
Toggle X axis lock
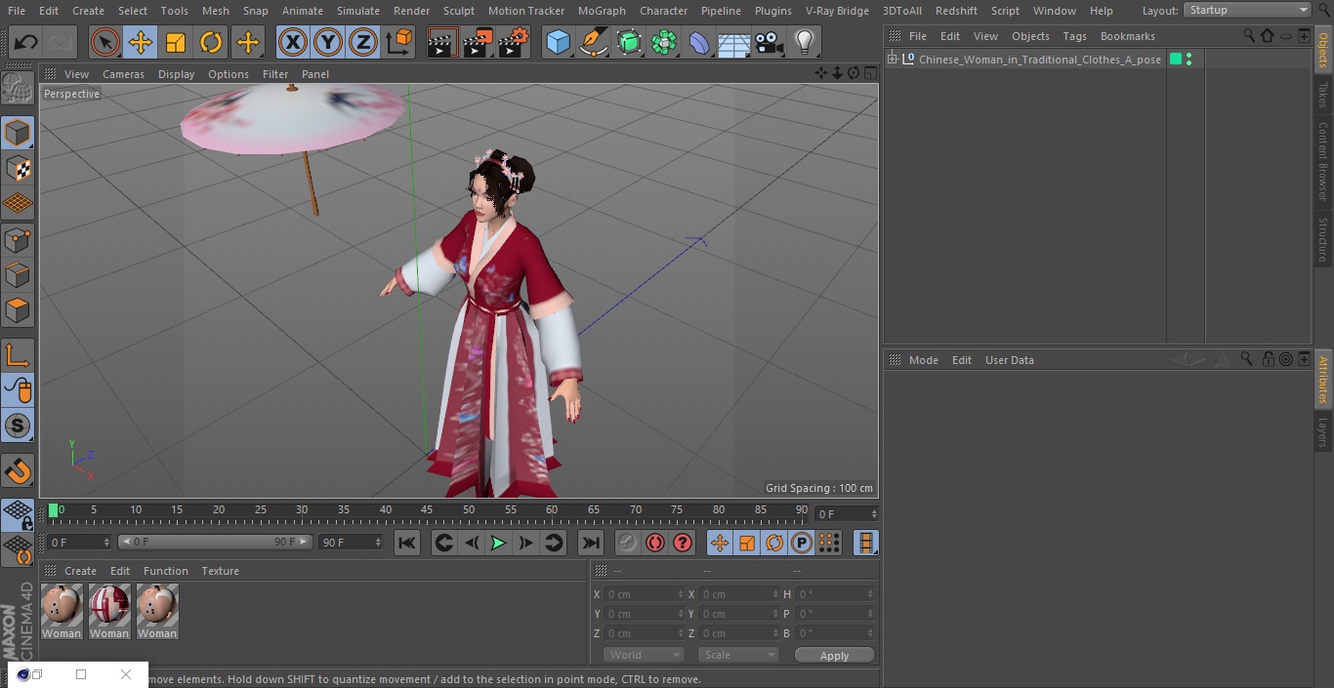pyautogui.click(x=293, y=42)
